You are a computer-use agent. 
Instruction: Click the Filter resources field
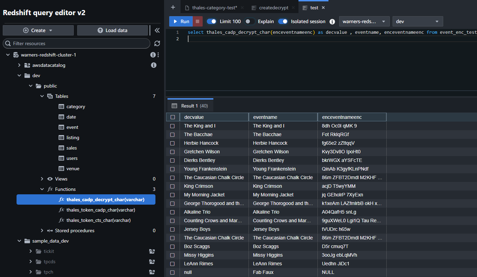(x=77, y=43)
